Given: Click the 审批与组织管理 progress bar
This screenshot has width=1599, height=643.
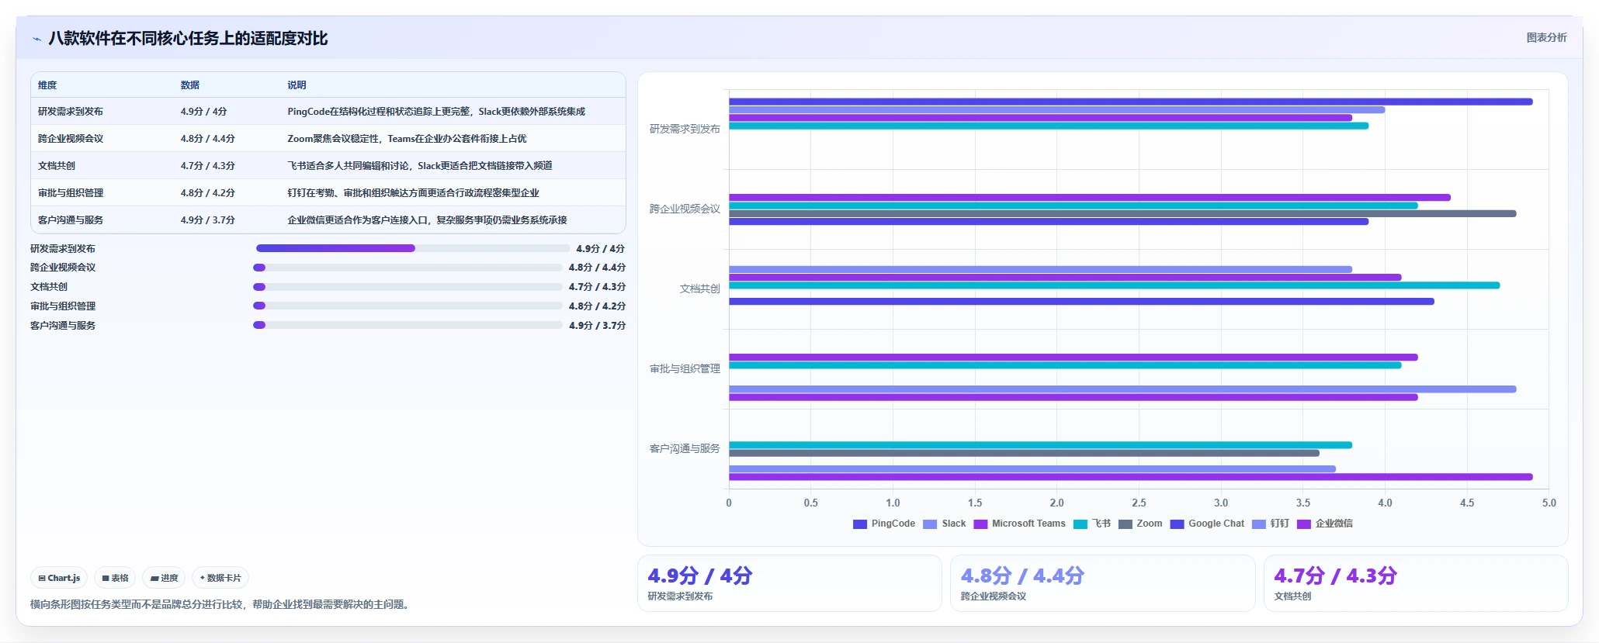Looking at the screenshot, I should [408, 306].
